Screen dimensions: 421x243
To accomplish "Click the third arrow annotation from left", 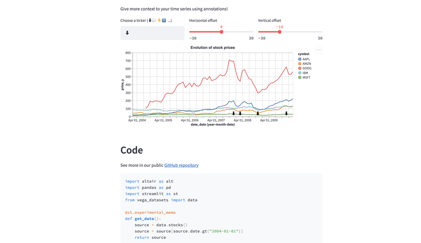I will (x=258, y=113).
